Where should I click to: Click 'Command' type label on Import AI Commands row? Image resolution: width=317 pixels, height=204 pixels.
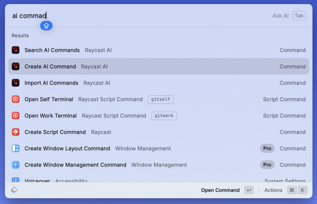click(x=292, y=83)
